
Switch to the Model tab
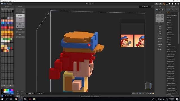[4, 4]
